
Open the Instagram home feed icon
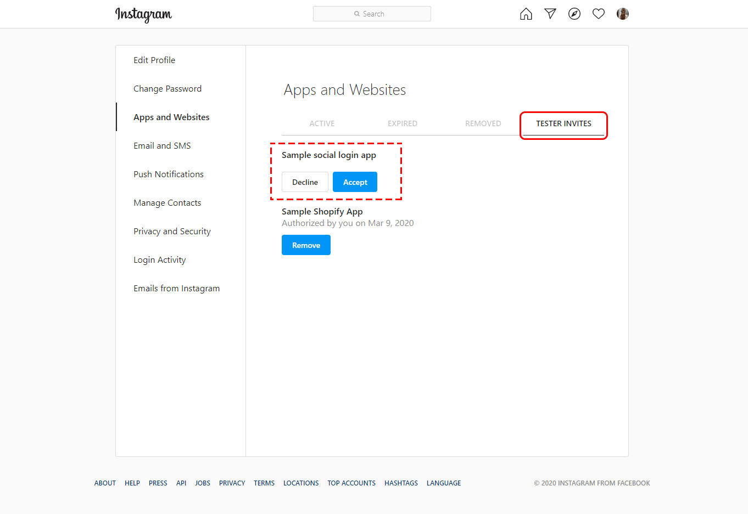(526, 14)
